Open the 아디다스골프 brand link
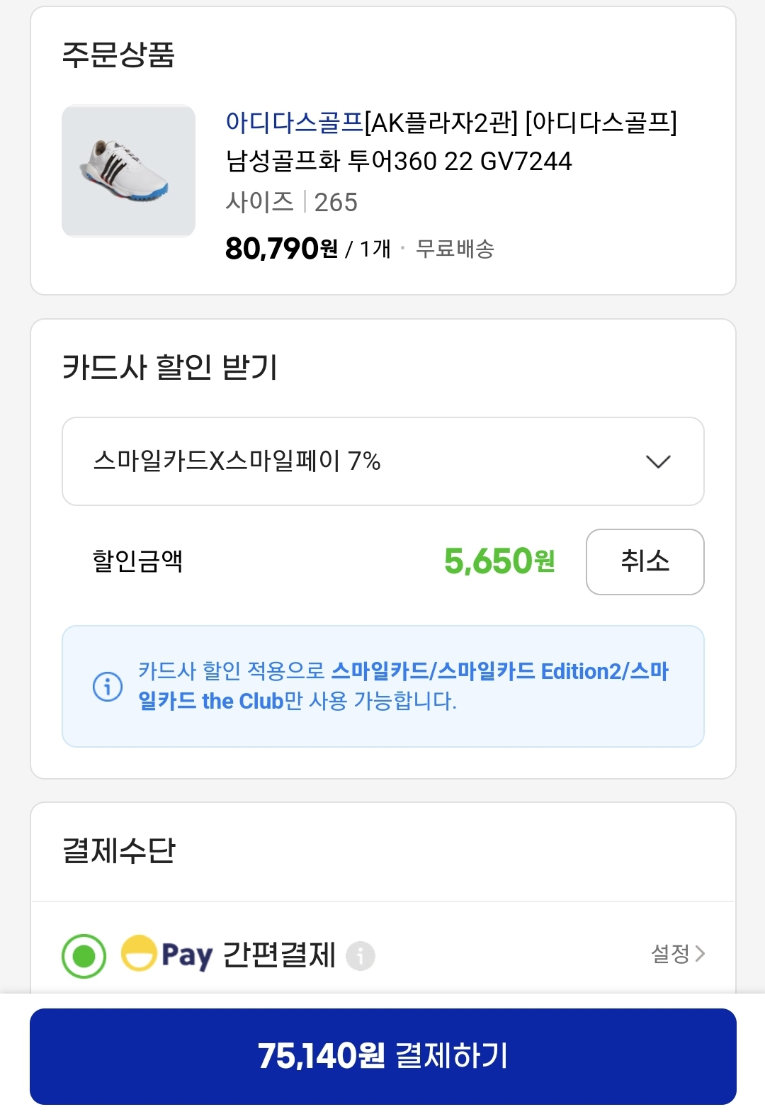Image resolution: width=765 pixels, height=1119 pixels. tap(294, 123)
